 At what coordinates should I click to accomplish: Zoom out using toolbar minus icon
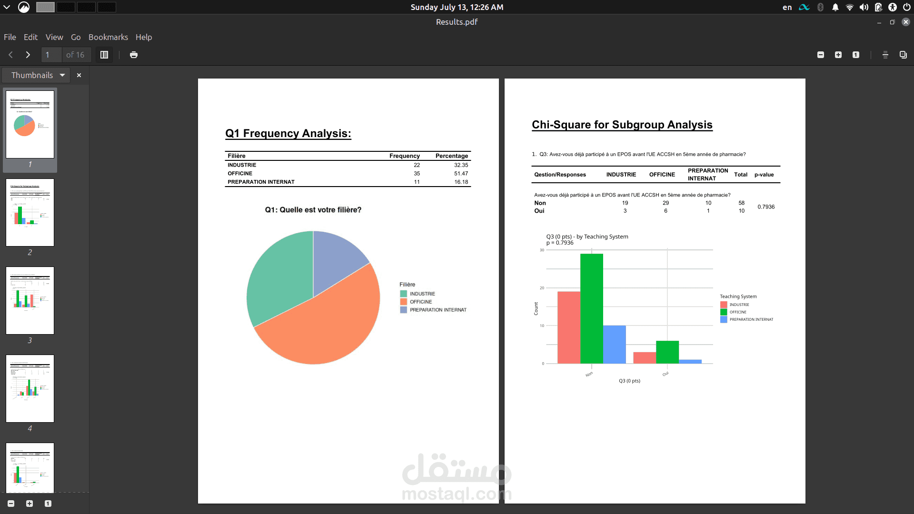(x=821, y=55)
